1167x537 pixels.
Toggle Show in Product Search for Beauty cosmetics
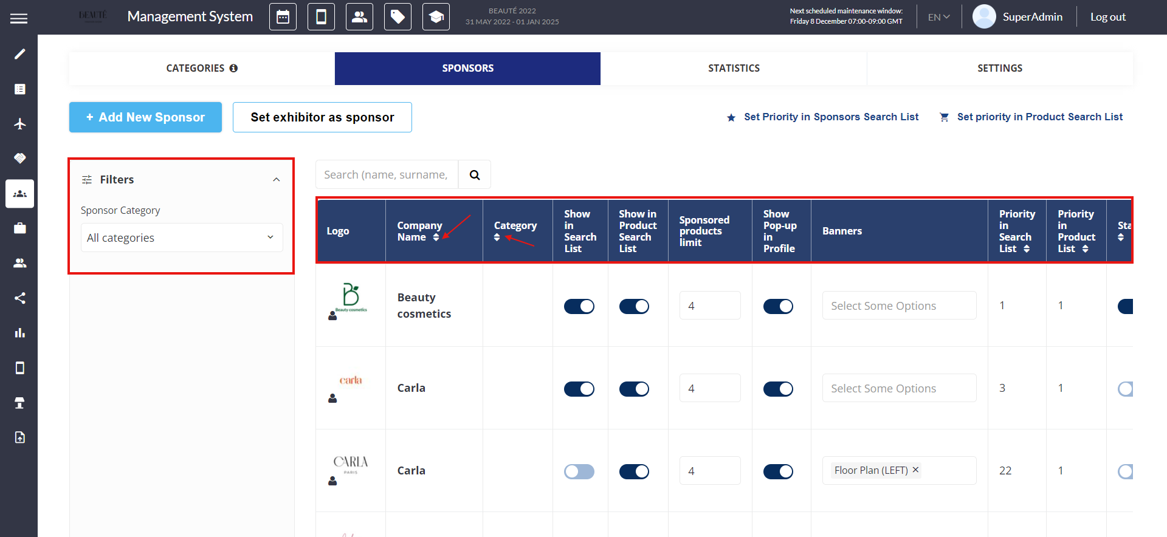[634, 306]
